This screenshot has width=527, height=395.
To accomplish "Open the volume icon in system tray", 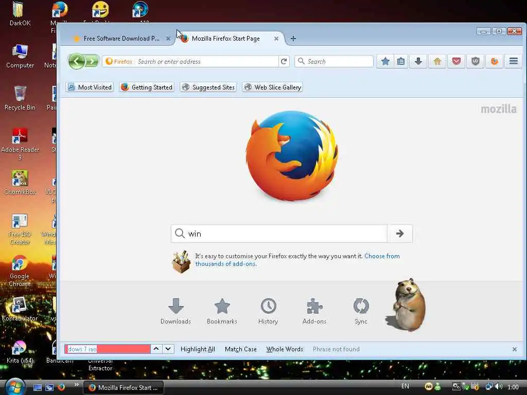I will (x=499, y=387).
